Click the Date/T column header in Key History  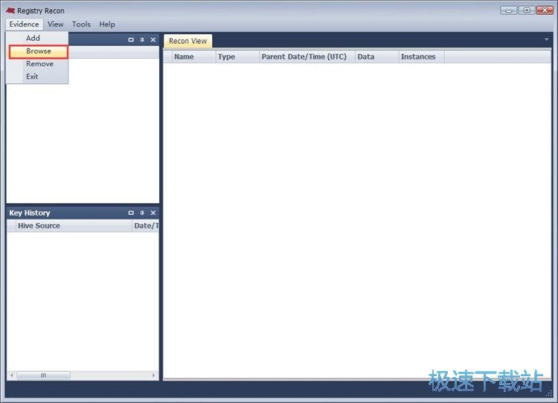click(146, 226)
